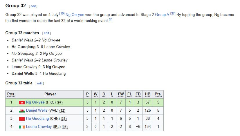This screenshot has width=240, height=136.
Task: Click the FD column header abbreviation
Action: coord(138,94)
